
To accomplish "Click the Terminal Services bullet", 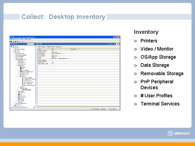I will pos(160,104).
